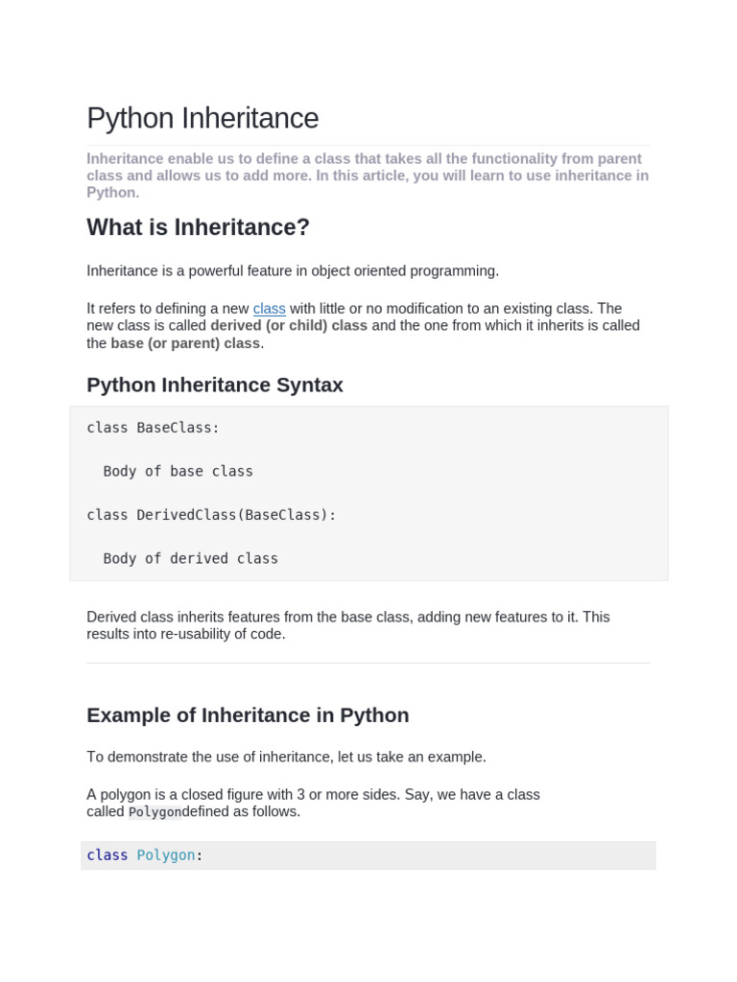Click the inline "Polygon" code before "defined as follows"
Image resolution: width=737 pixels, height=982 pixels.
(155, 812)
